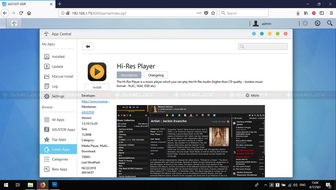The height and width of the screenshot is (190, 336).
Task: Show hidden system tray icons
Action: (265, 185)
